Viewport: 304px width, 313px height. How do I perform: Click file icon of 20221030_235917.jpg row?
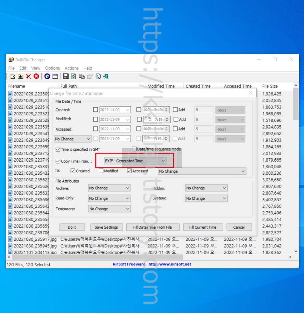[11, 239]
